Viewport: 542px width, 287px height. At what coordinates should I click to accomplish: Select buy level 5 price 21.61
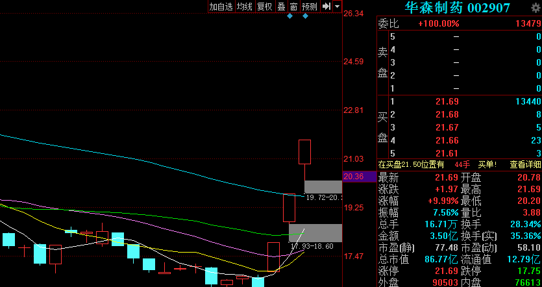pyautogui.click(x=448, y=153)
